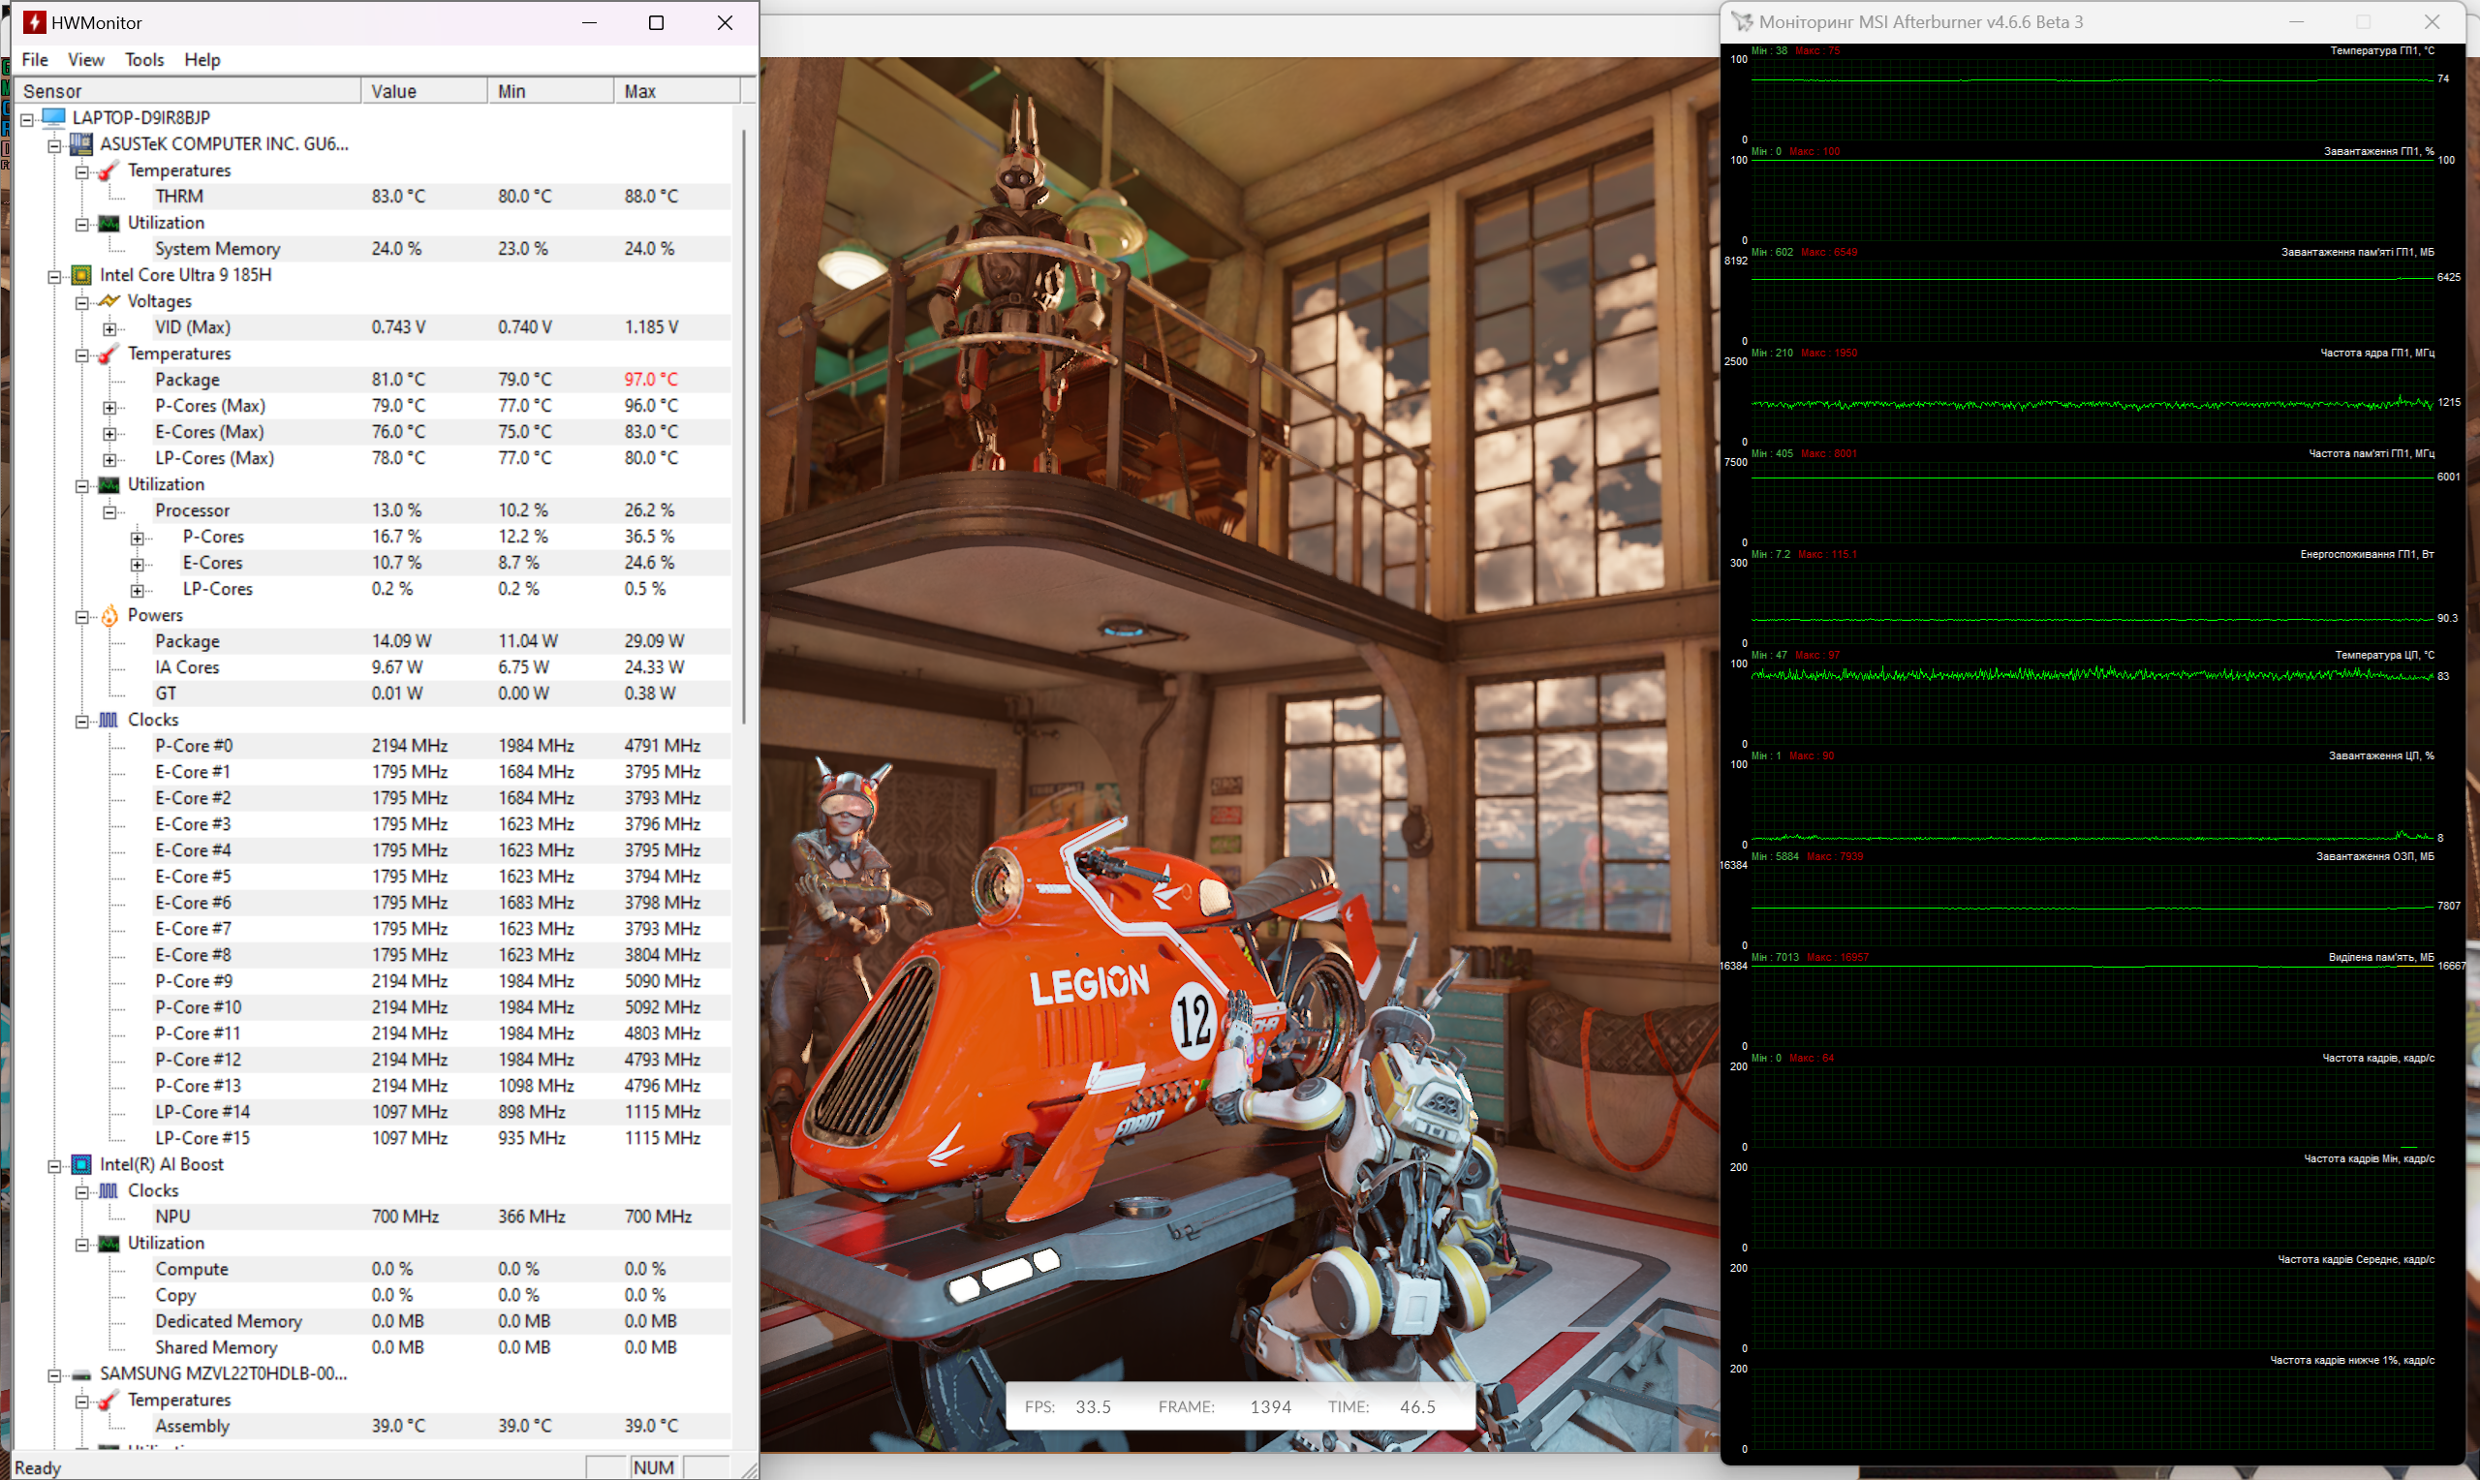
Task: Expand the VID (Max) voltage entry
Action: (x=109, y=328)
